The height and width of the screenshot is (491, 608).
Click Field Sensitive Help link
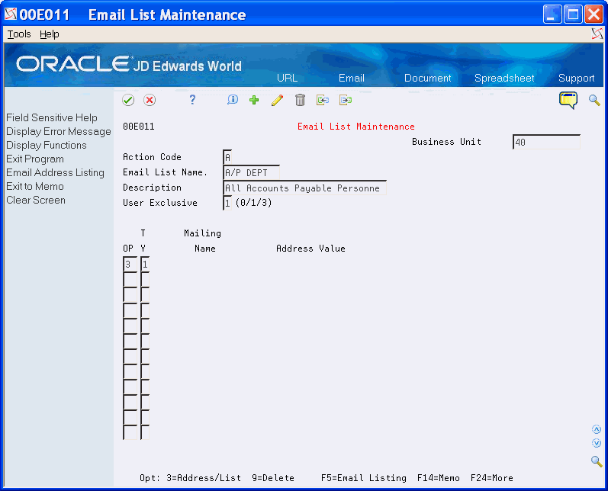click(52, 118)
